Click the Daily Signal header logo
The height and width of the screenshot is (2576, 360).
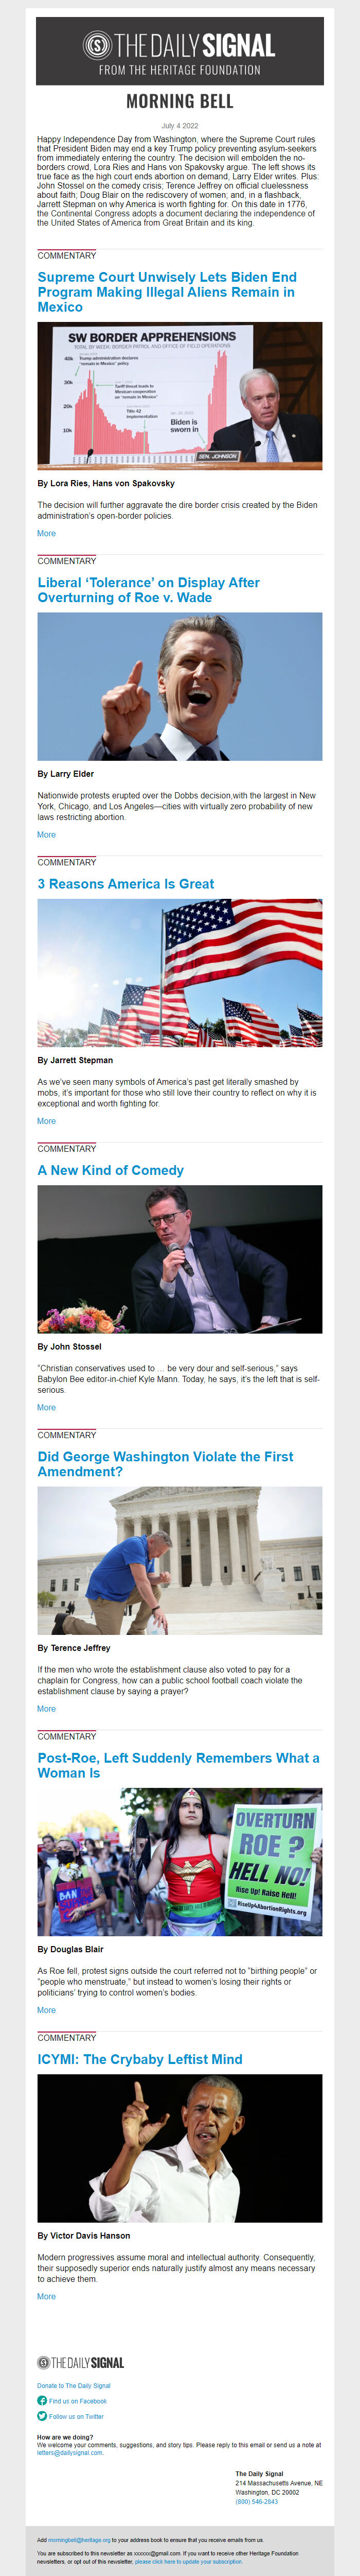coord(179,52)
